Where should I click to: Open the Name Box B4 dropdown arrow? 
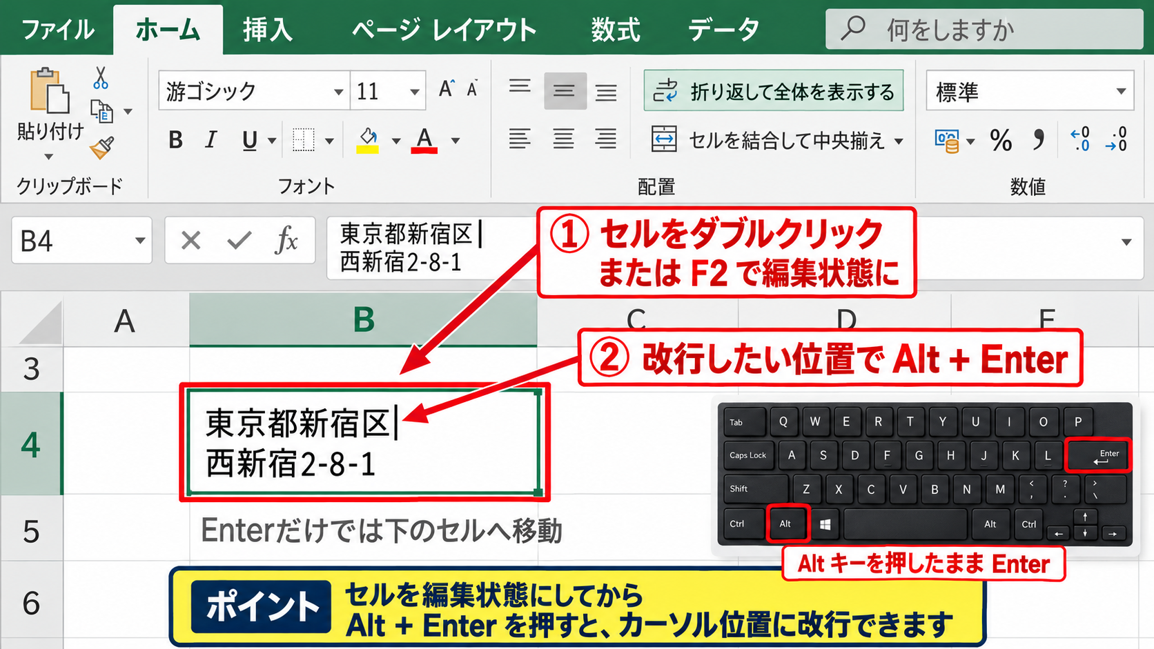click(140, 241)
